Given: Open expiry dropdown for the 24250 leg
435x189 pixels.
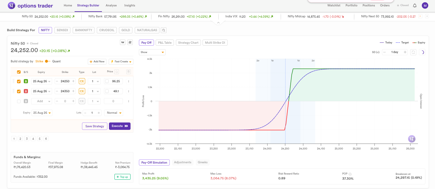Looking at the screenshot, I should coord(41,81).
